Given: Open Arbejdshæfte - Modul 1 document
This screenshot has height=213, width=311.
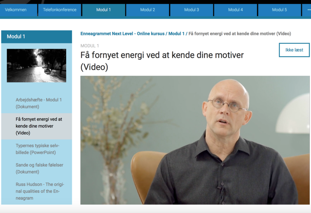Looking at the screenshot, I should click(38, 103).
